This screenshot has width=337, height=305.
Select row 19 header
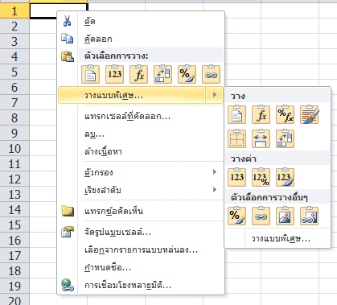pos(14,286)
